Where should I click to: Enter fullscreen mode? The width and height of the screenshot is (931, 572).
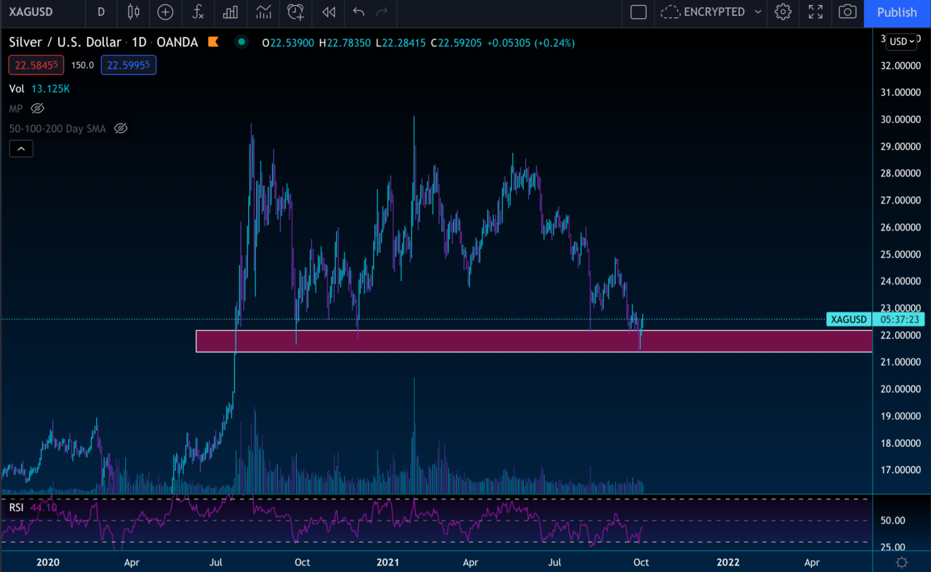[x=815, y=12]
